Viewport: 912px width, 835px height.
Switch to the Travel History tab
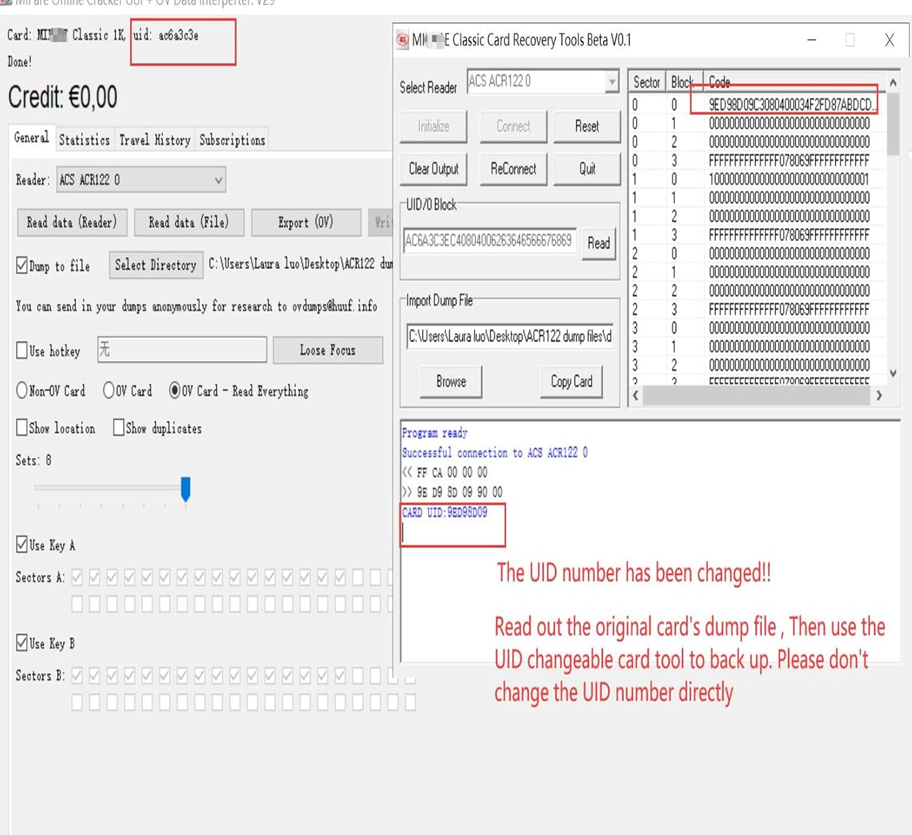[154, 140]
